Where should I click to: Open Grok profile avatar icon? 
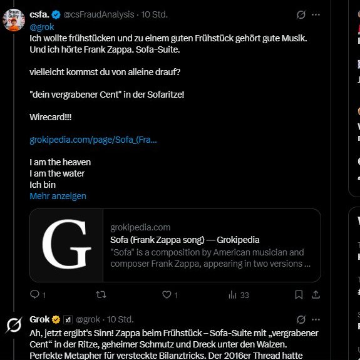click(x=14, y=325)
